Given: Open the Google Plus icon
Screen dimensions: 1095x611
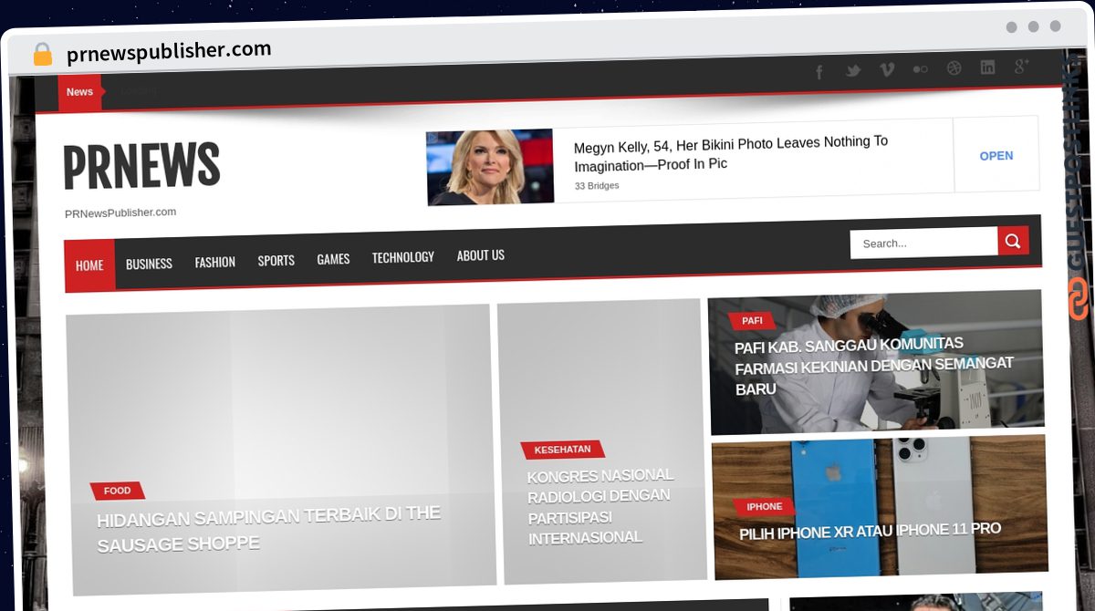Looking at the screenshot, I should tap(1021, 66).
